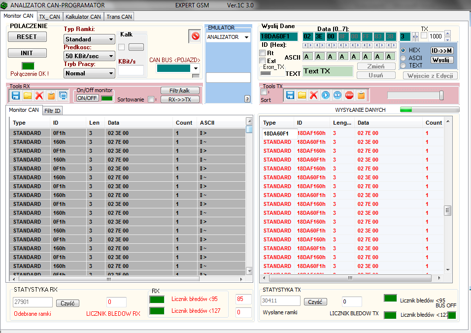Open the CAN BUS POJAZD dropdown

tap(196, 68)
